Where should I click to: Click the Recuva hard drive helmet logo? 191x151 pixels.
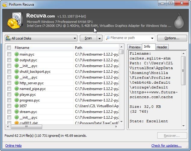pyautogui.click(x=15, y=21)
